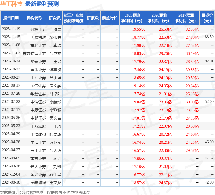This screenshot has width=215, height=195.
Task: Select the 2025-05-26 report date cell
Action: [11, 118]
